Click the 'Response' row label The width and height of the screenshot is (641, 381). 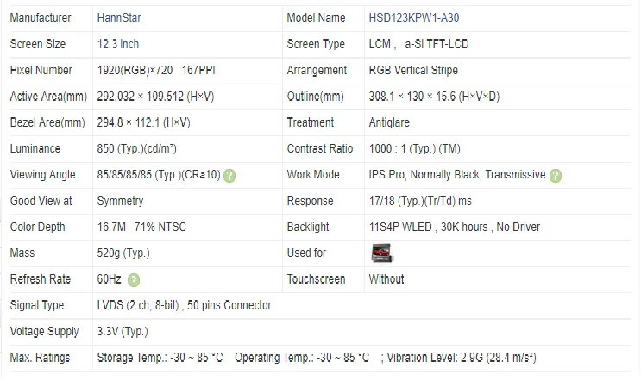tap(310, 201)
